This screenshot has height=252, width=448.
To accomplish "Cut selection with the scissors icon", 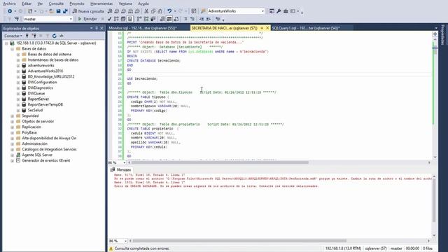I will point(146,11).
